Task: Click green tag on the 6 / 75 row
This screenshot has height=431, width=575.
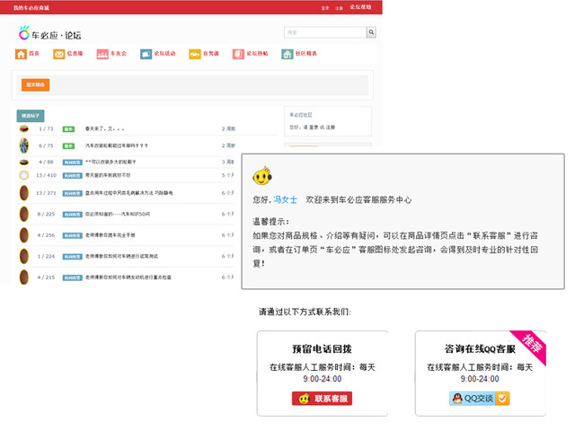Action: (x=68, y=145)
